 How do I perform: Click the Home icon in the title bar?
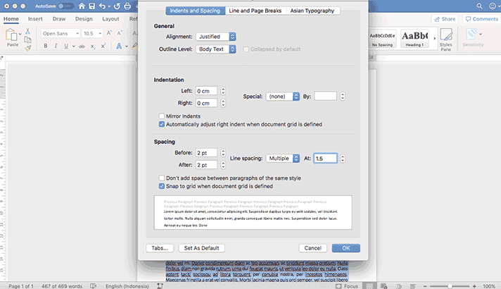[x=82, y=6]
